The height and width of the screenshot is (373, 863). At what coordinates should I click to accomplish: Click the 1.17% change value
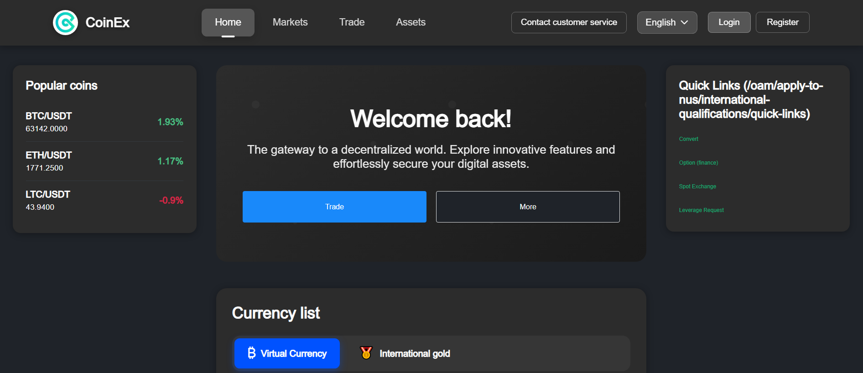170,161
